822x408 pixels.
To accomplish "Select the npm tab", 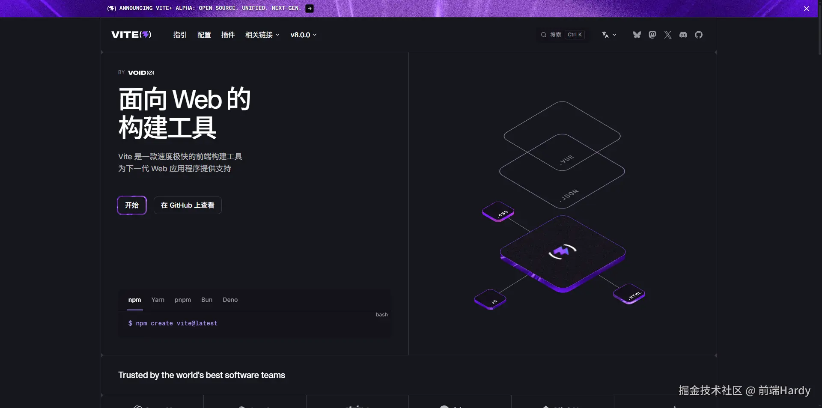I will tap(135, 300).
